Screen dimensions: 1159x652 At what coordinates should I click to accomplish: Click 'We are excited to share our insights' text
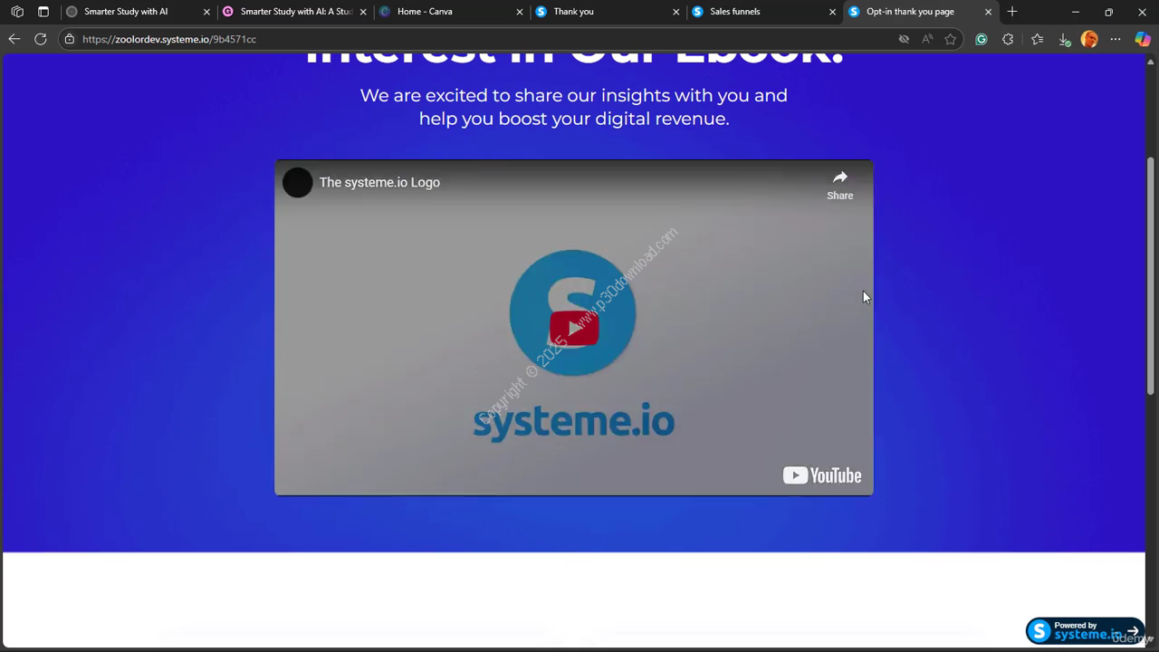[573, 95]
